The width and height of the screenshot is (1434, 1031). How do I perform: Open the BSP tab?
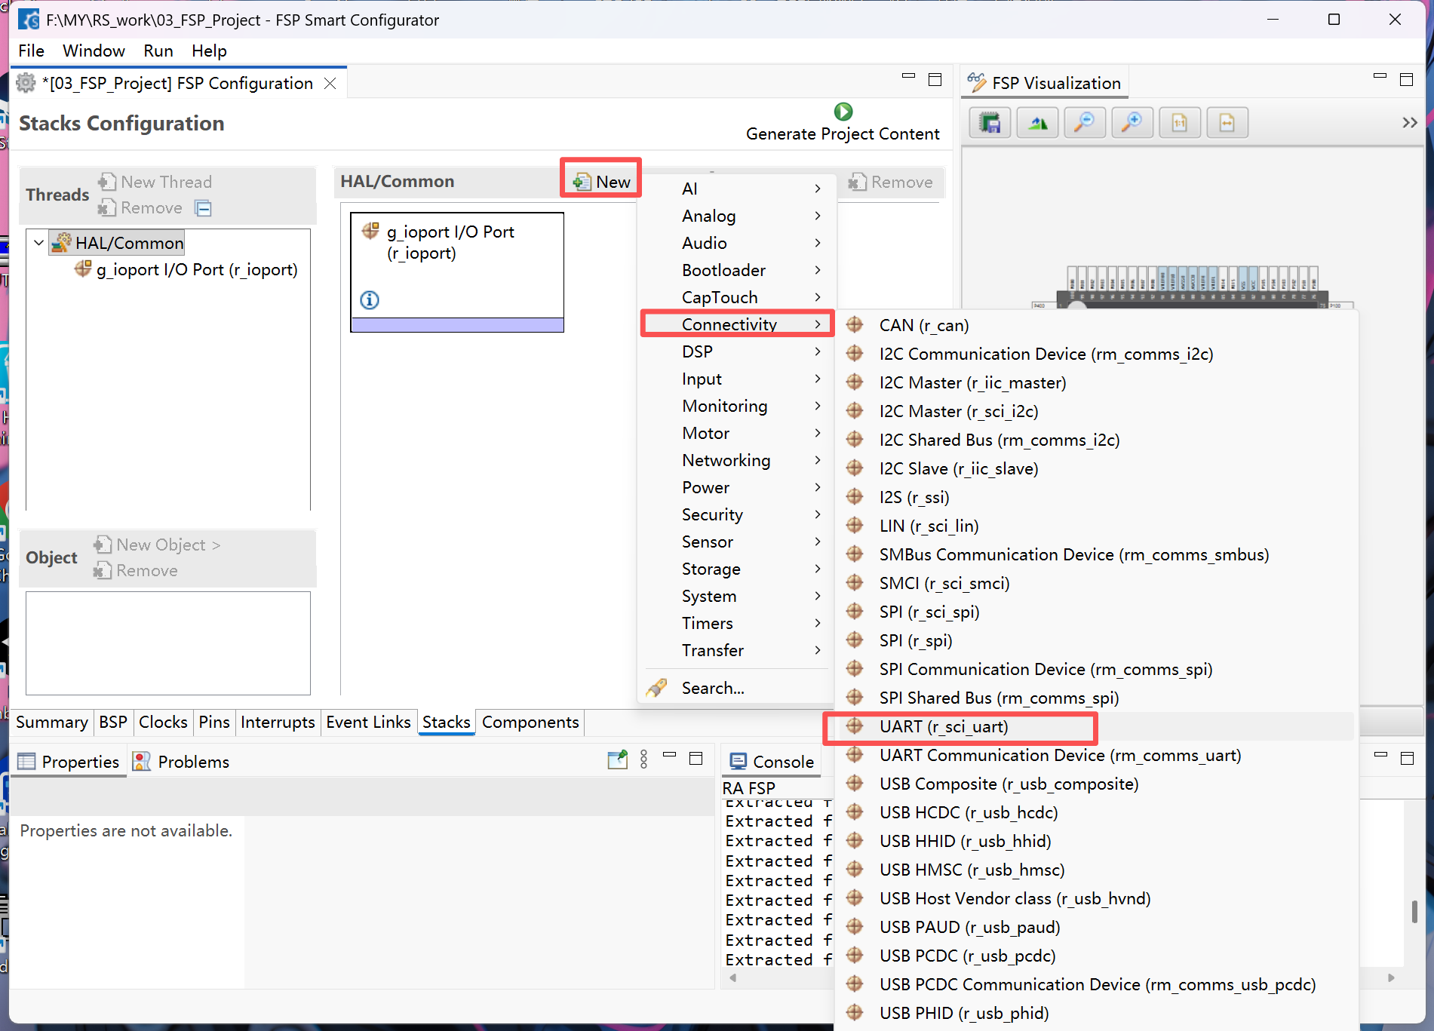coord(113,723)
